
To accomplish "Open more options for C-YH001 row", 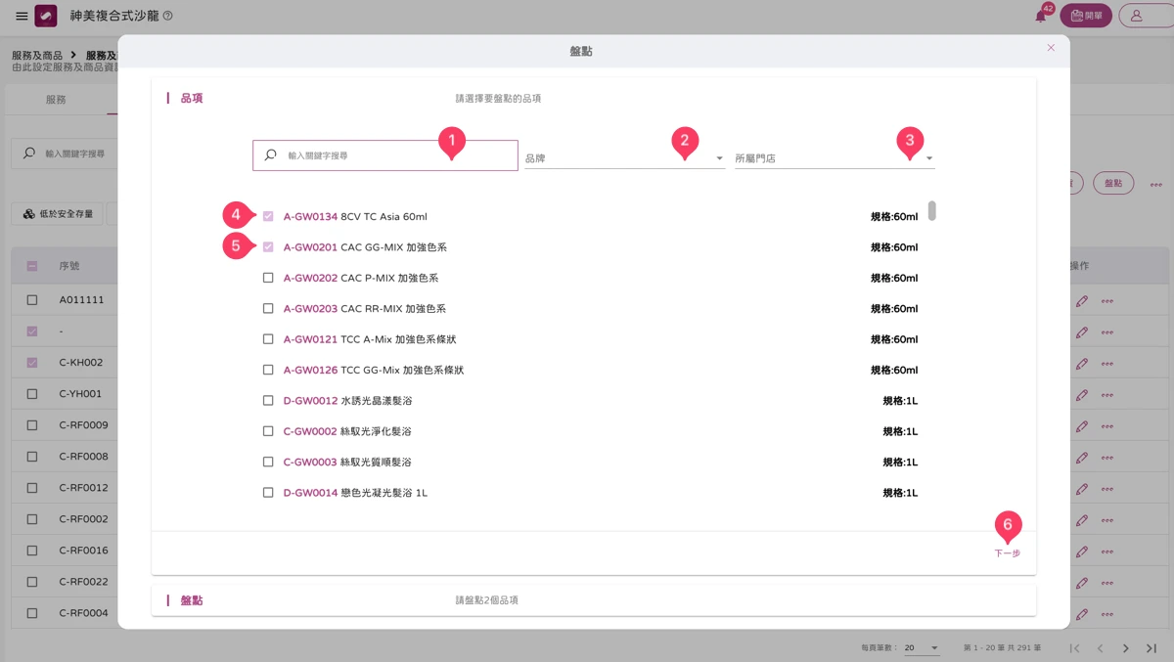I will 1107,394.
